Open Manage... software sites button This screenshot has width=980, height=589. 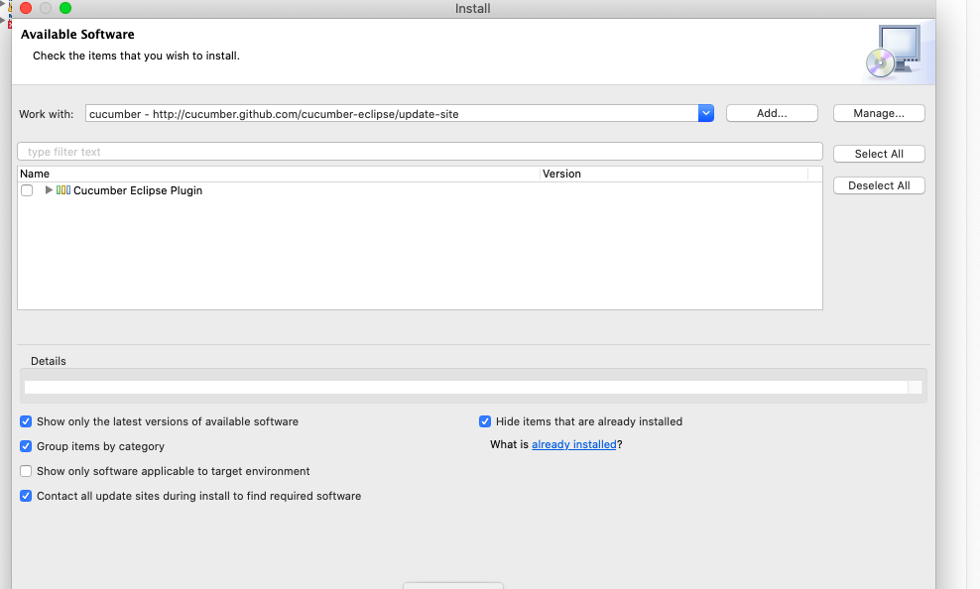(x=879, y=113)
